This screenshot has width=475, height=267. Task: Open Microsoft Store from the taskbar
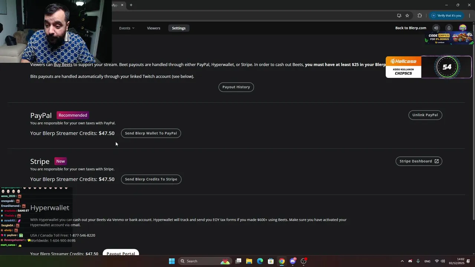(x=271, y=261)
